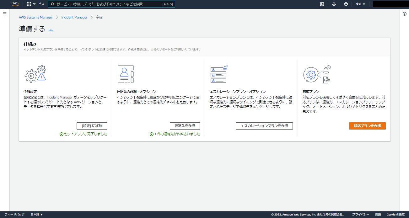Open the info panel icon at right edge
This screenshot has height=218, width=409.
(x=405, y=14)
